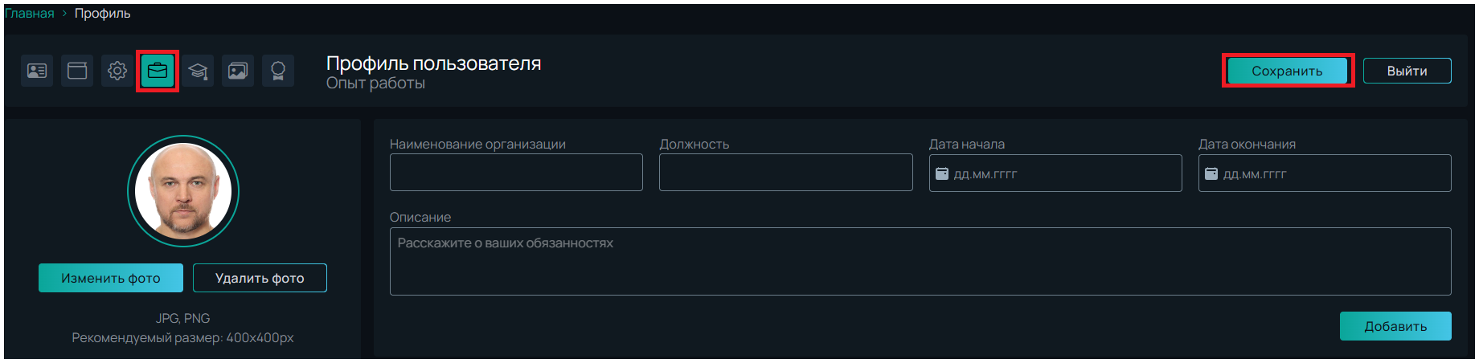The height and width of the screenshot is (363, 1479).
Task: Click Удалить фото button
Action: tap(260, 278)
